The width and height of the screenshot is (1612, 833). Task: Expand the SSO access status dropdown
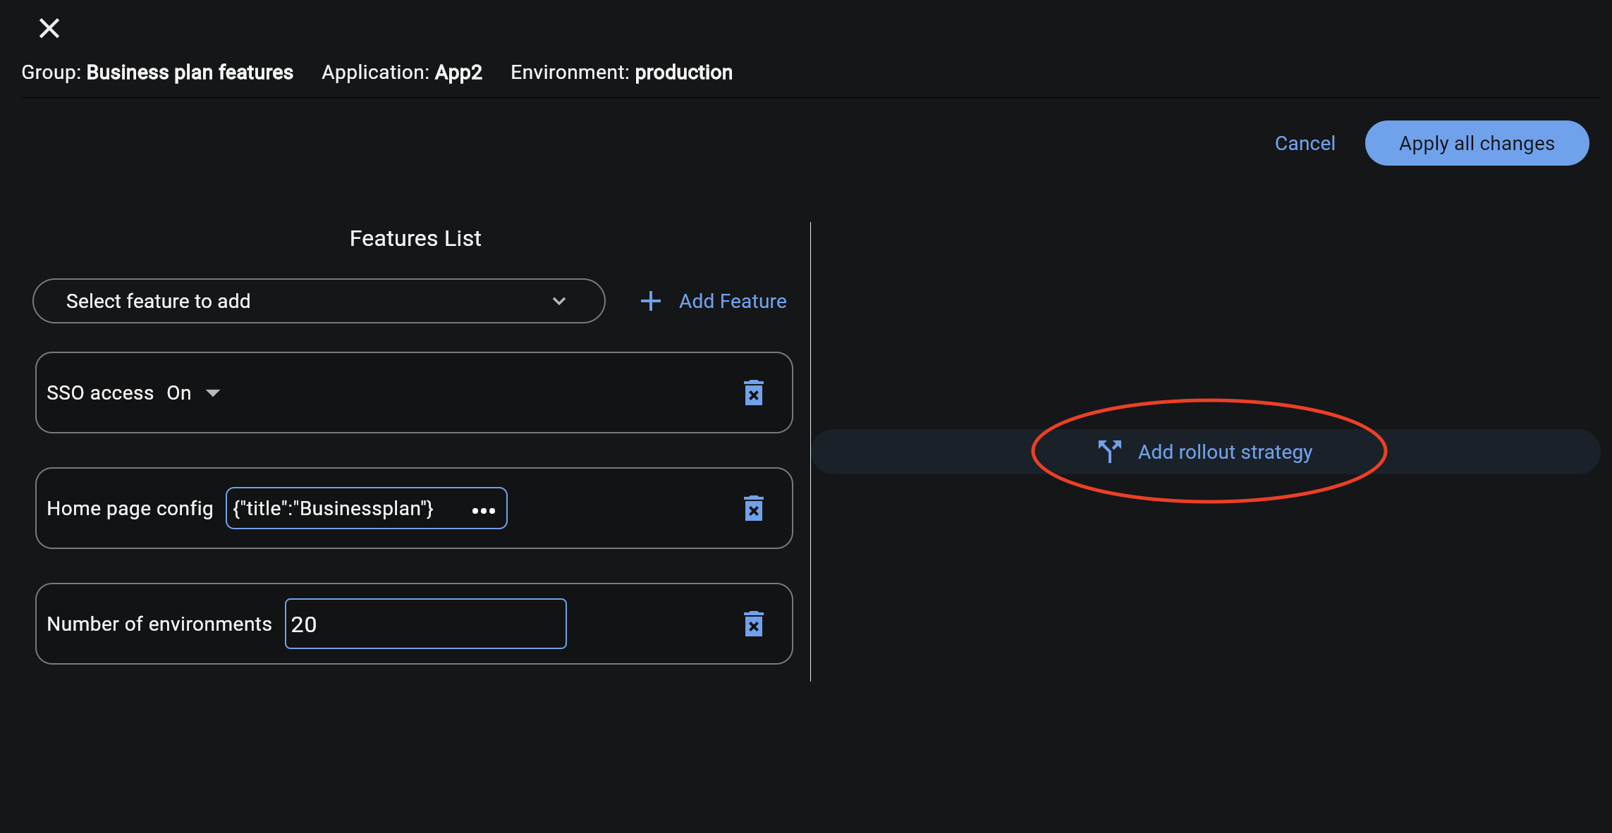pos(212,392)
